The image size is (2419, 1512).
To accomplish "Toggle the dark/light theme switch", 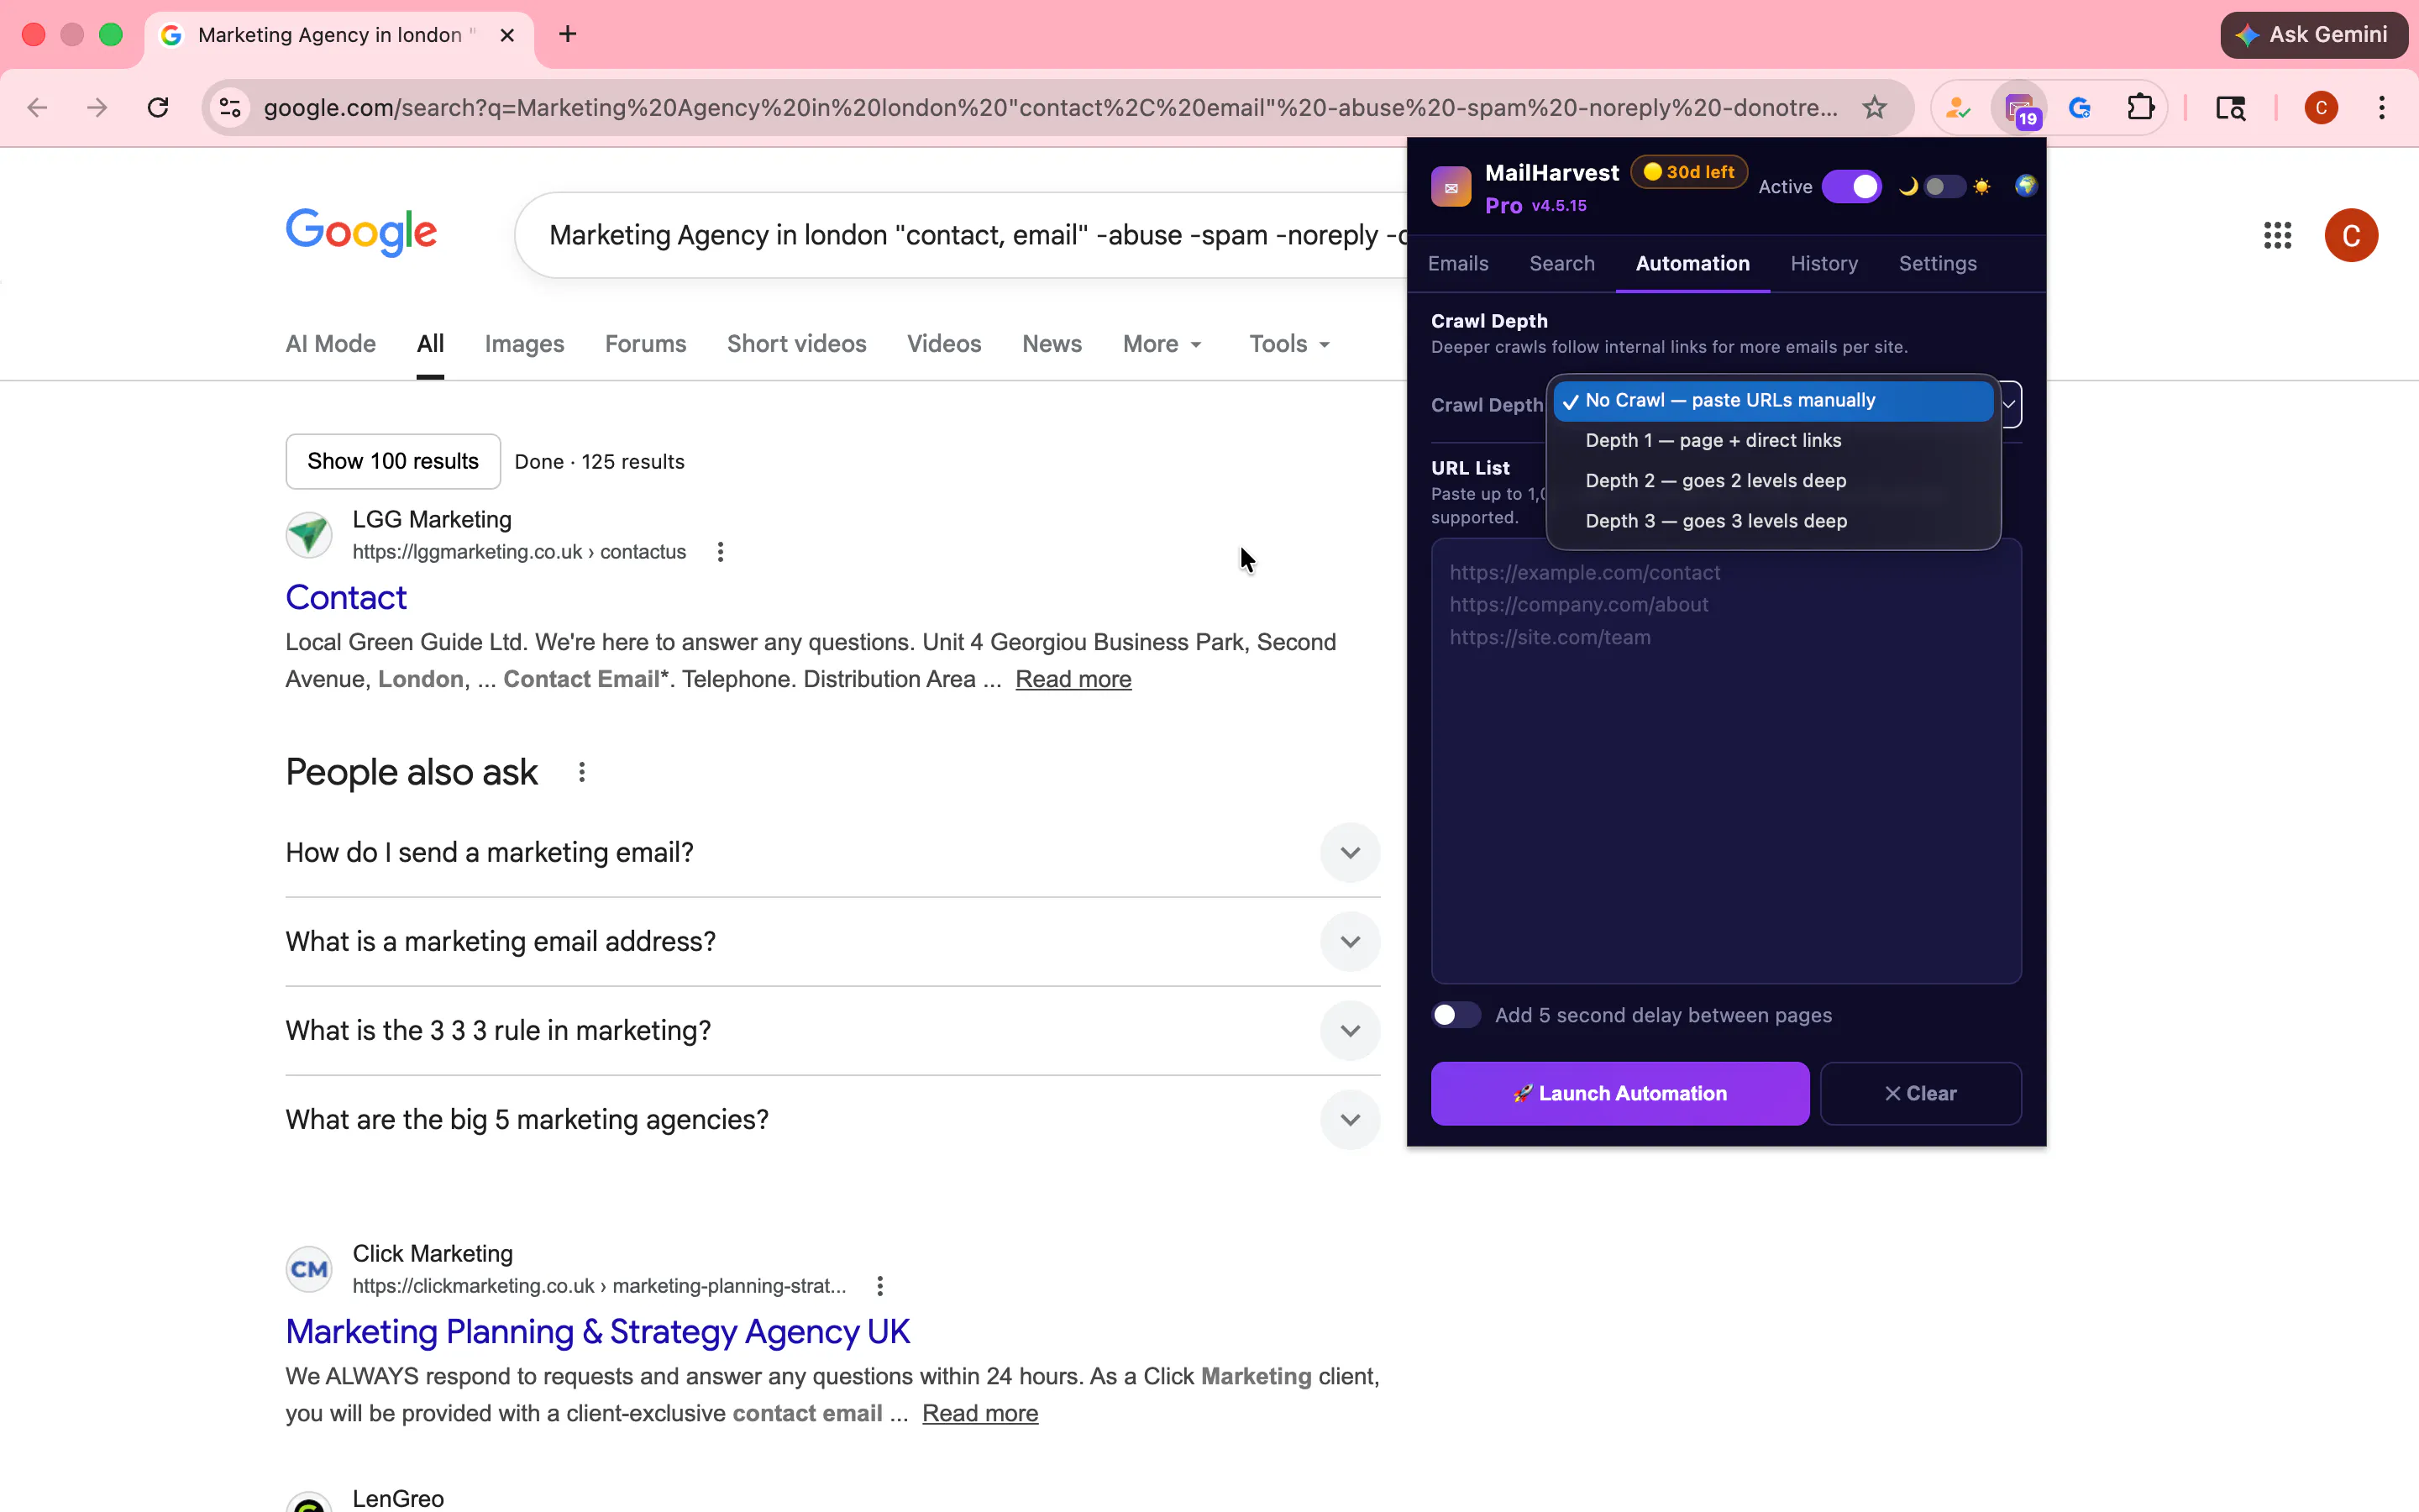I will click(x=1944, y=187).
